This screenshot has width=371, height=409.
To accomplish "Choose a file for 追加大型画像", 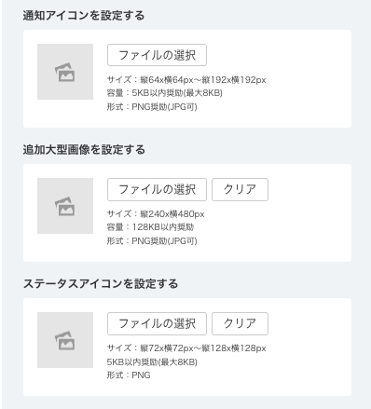I will pos(157,189).
